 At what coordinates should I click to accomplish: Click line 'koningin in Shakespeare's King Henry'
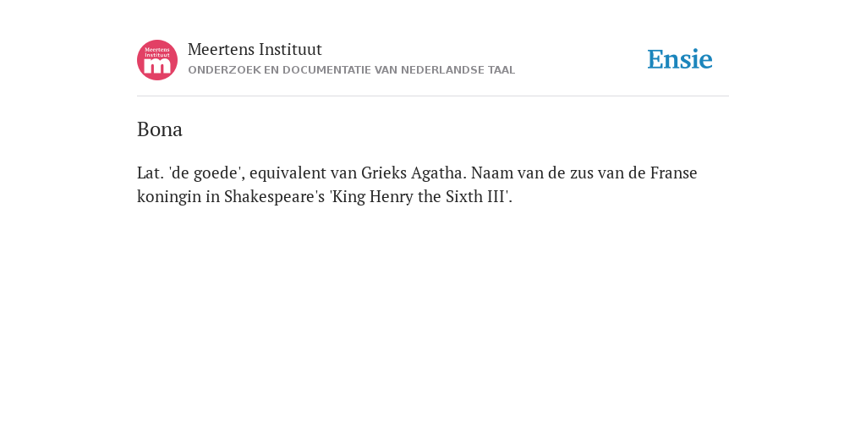tap(325, 196)
